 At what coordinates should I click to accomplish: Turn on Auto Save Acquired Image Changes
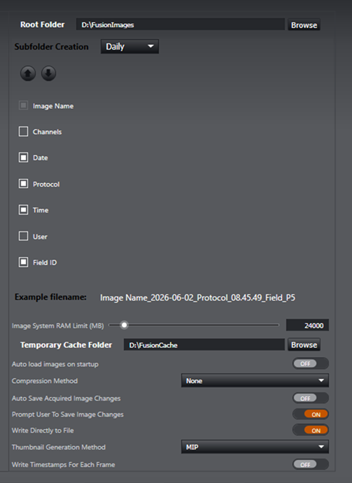(310, 398)
